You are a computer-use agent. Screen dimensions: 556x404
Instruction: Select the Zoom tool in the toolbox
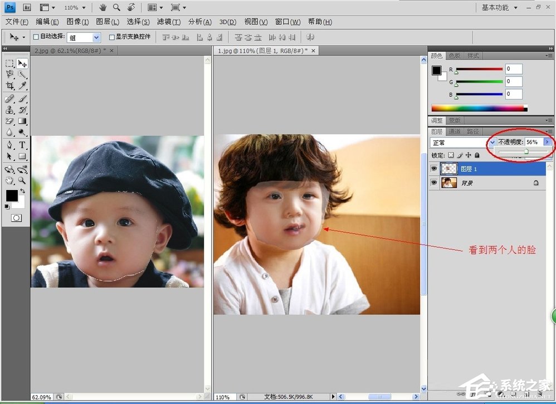(x=23, y=181)
